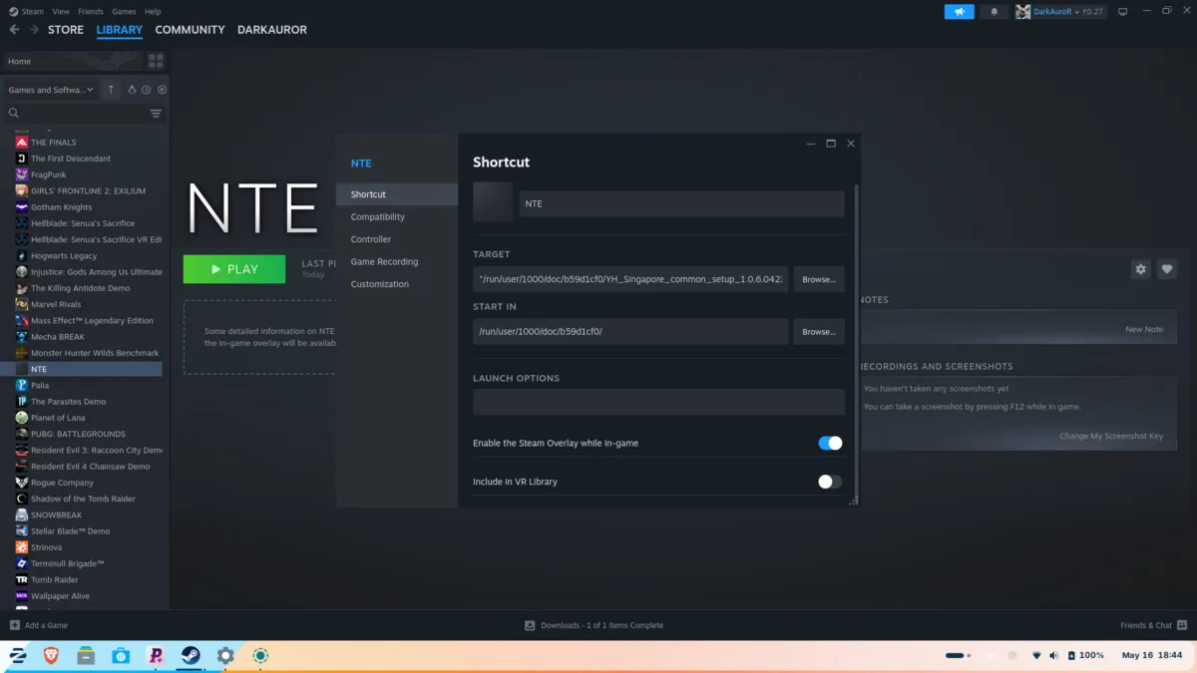Click the green PLAY button
The height and width of the screenshot is (673, 1197).
coord(234,269)
